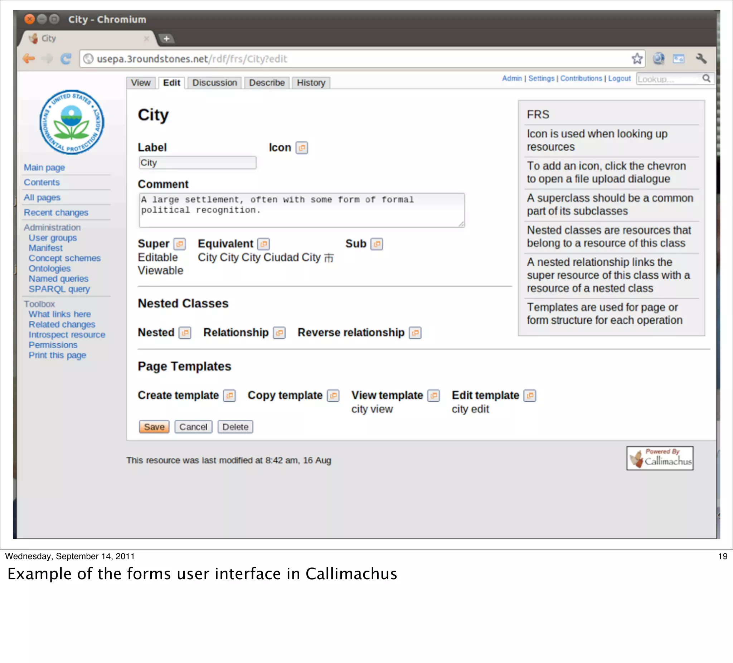Click the Nested classes chevron icon
733x663 pixels.
[x=185, y=333]
